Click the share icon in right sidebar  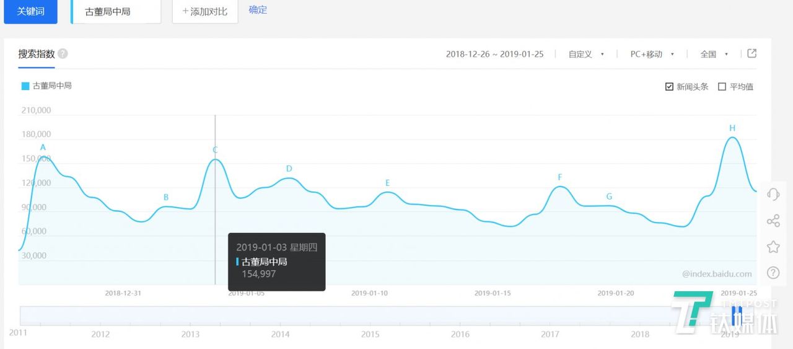pos(773,221)
